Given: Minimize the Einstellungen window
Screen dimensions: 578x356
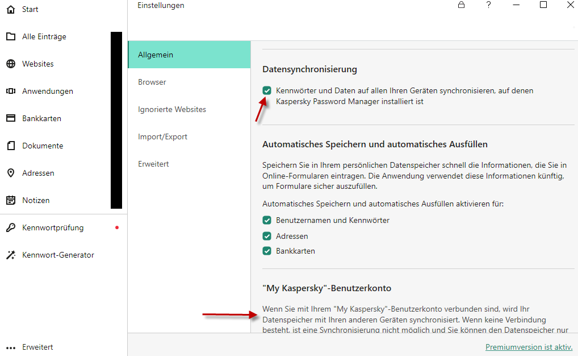Looking at the screenshot, I should click(516, 5).
